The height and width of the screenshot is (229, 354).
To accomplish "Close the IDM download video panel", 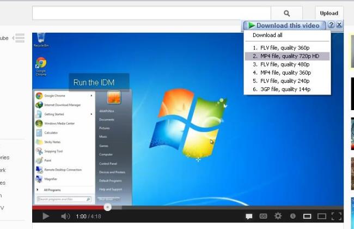I will (339, 25).
